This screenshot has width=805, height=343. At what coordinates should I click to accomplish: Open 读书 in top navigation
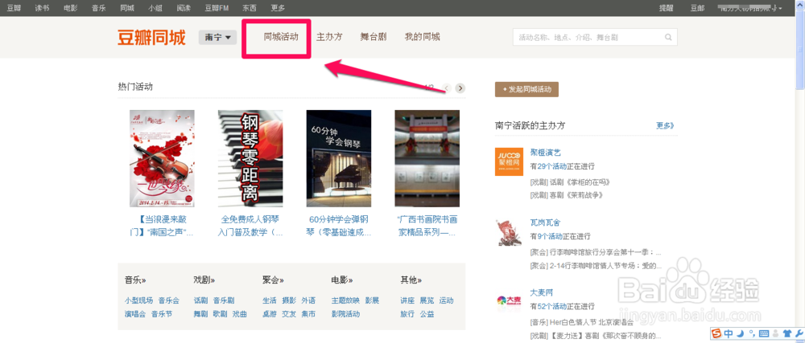click(x=42, y=8)
